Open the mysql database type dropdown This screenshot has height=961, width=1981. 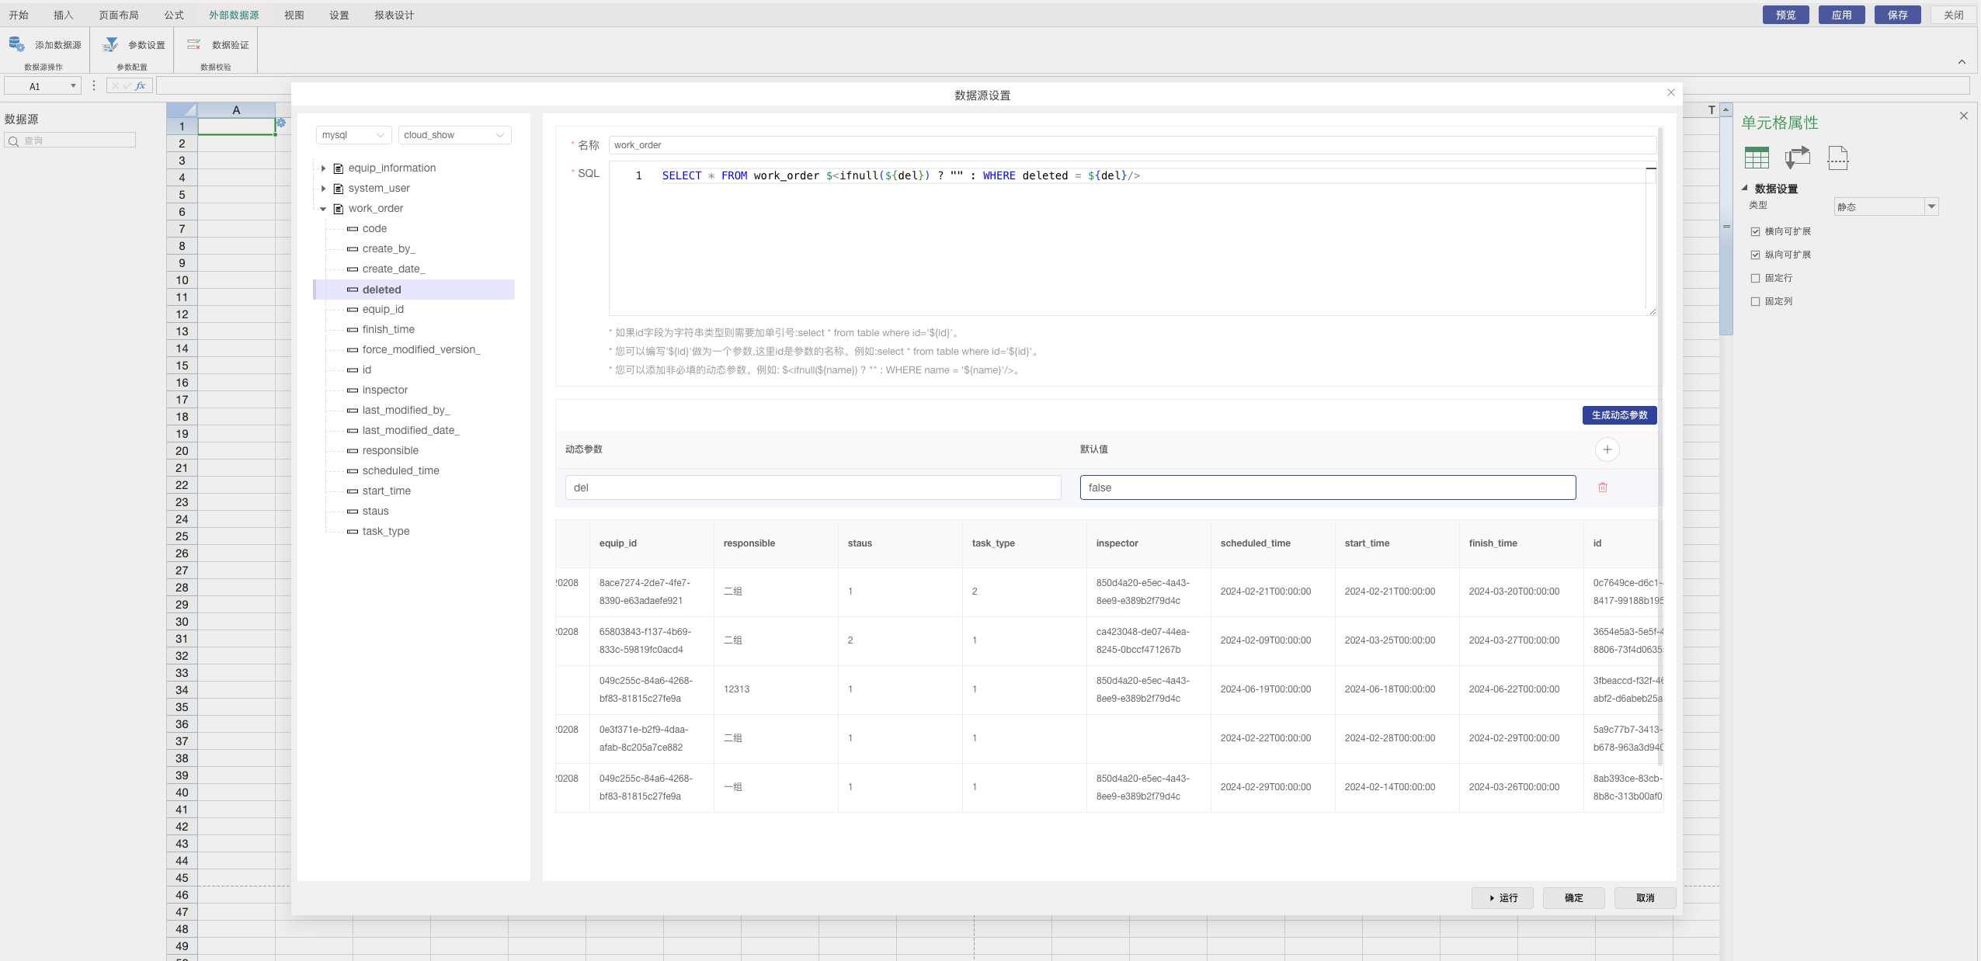tap(353, 135)
